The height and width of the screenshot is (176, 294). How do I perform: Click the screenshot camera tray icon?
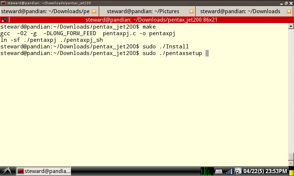238,171
